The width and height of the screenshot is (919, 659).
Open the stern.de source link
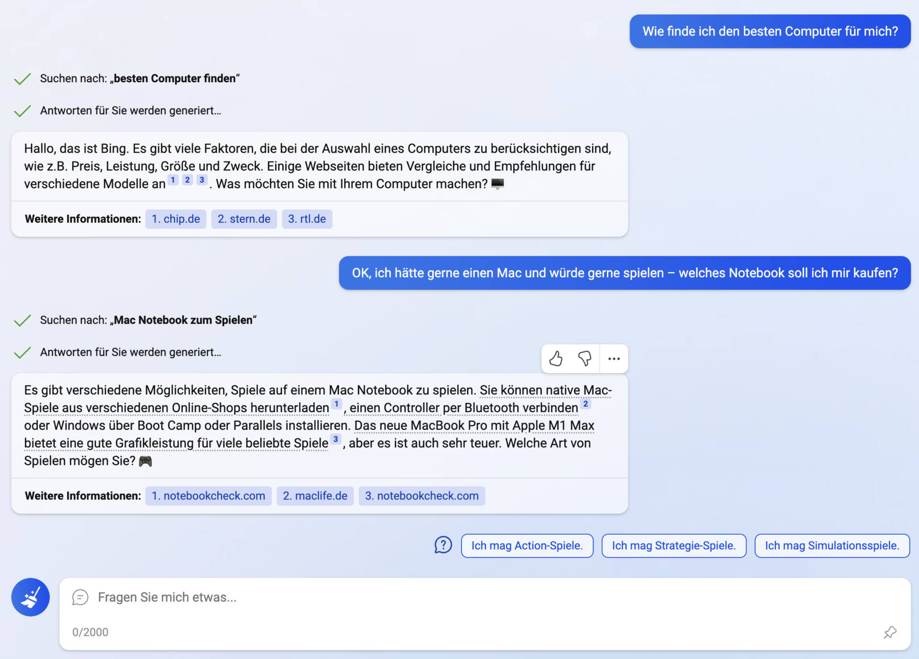click(244, 219)
